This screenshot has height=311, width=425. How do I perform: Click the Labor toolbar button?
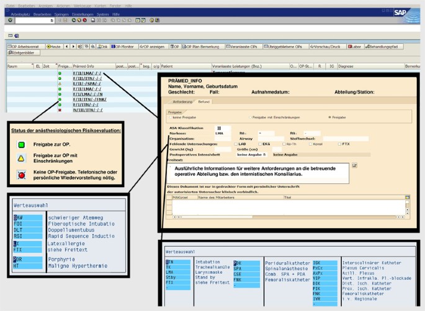pyautogui.click(x=355, y=46)
